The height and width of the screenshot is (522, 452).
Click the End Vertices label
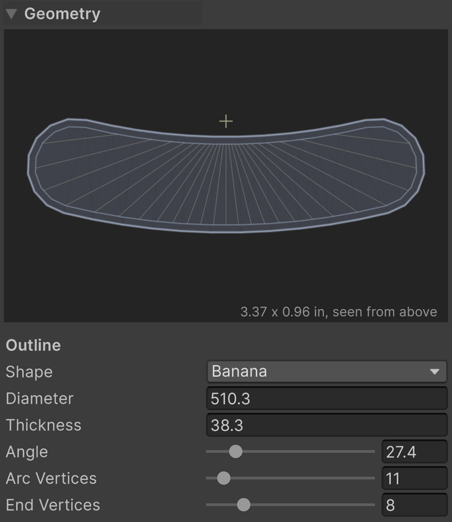tap(53, 505)
